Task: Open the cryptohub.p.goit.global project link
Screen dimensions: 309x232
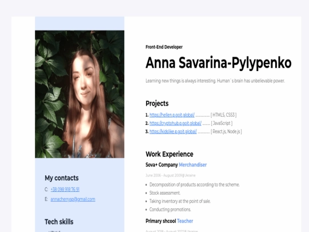Action: point(176,123)
